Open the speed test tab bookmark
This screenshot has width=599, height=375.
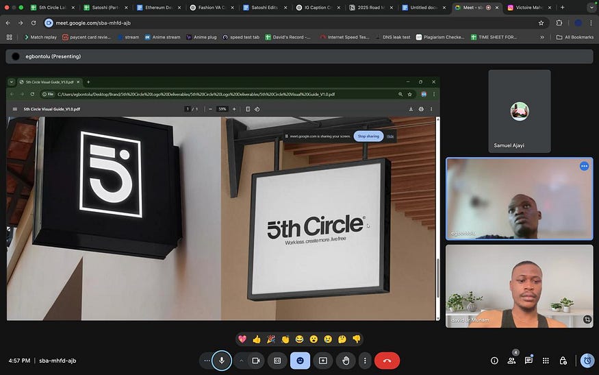coord(241,37)
